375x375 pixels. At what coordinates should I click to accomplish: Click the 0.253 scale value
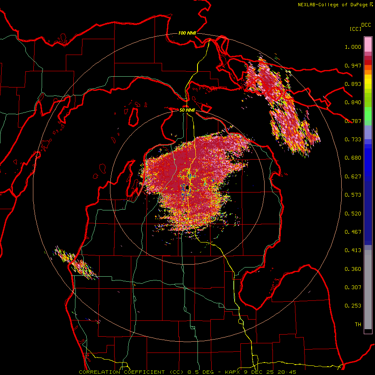pos(353,306)
